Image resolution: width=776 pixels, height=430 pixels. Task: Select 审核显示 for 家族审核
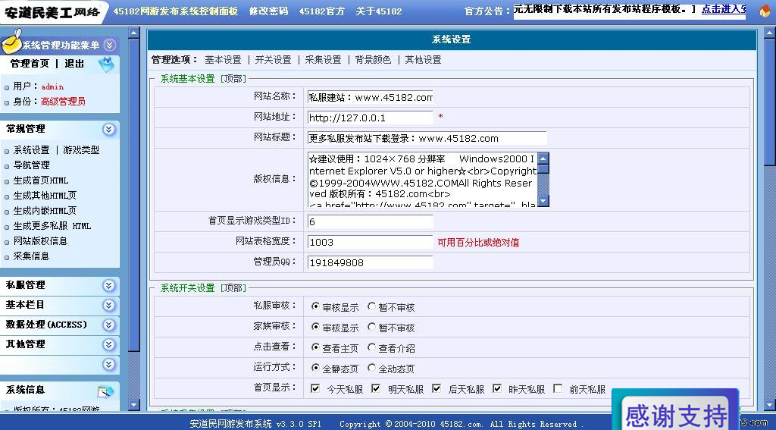pos(315,327)
